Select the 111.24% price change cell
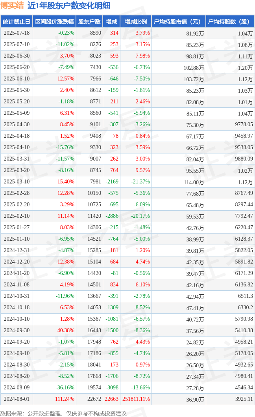This screenshot has width=255, height=417. (x=65, y=399)
